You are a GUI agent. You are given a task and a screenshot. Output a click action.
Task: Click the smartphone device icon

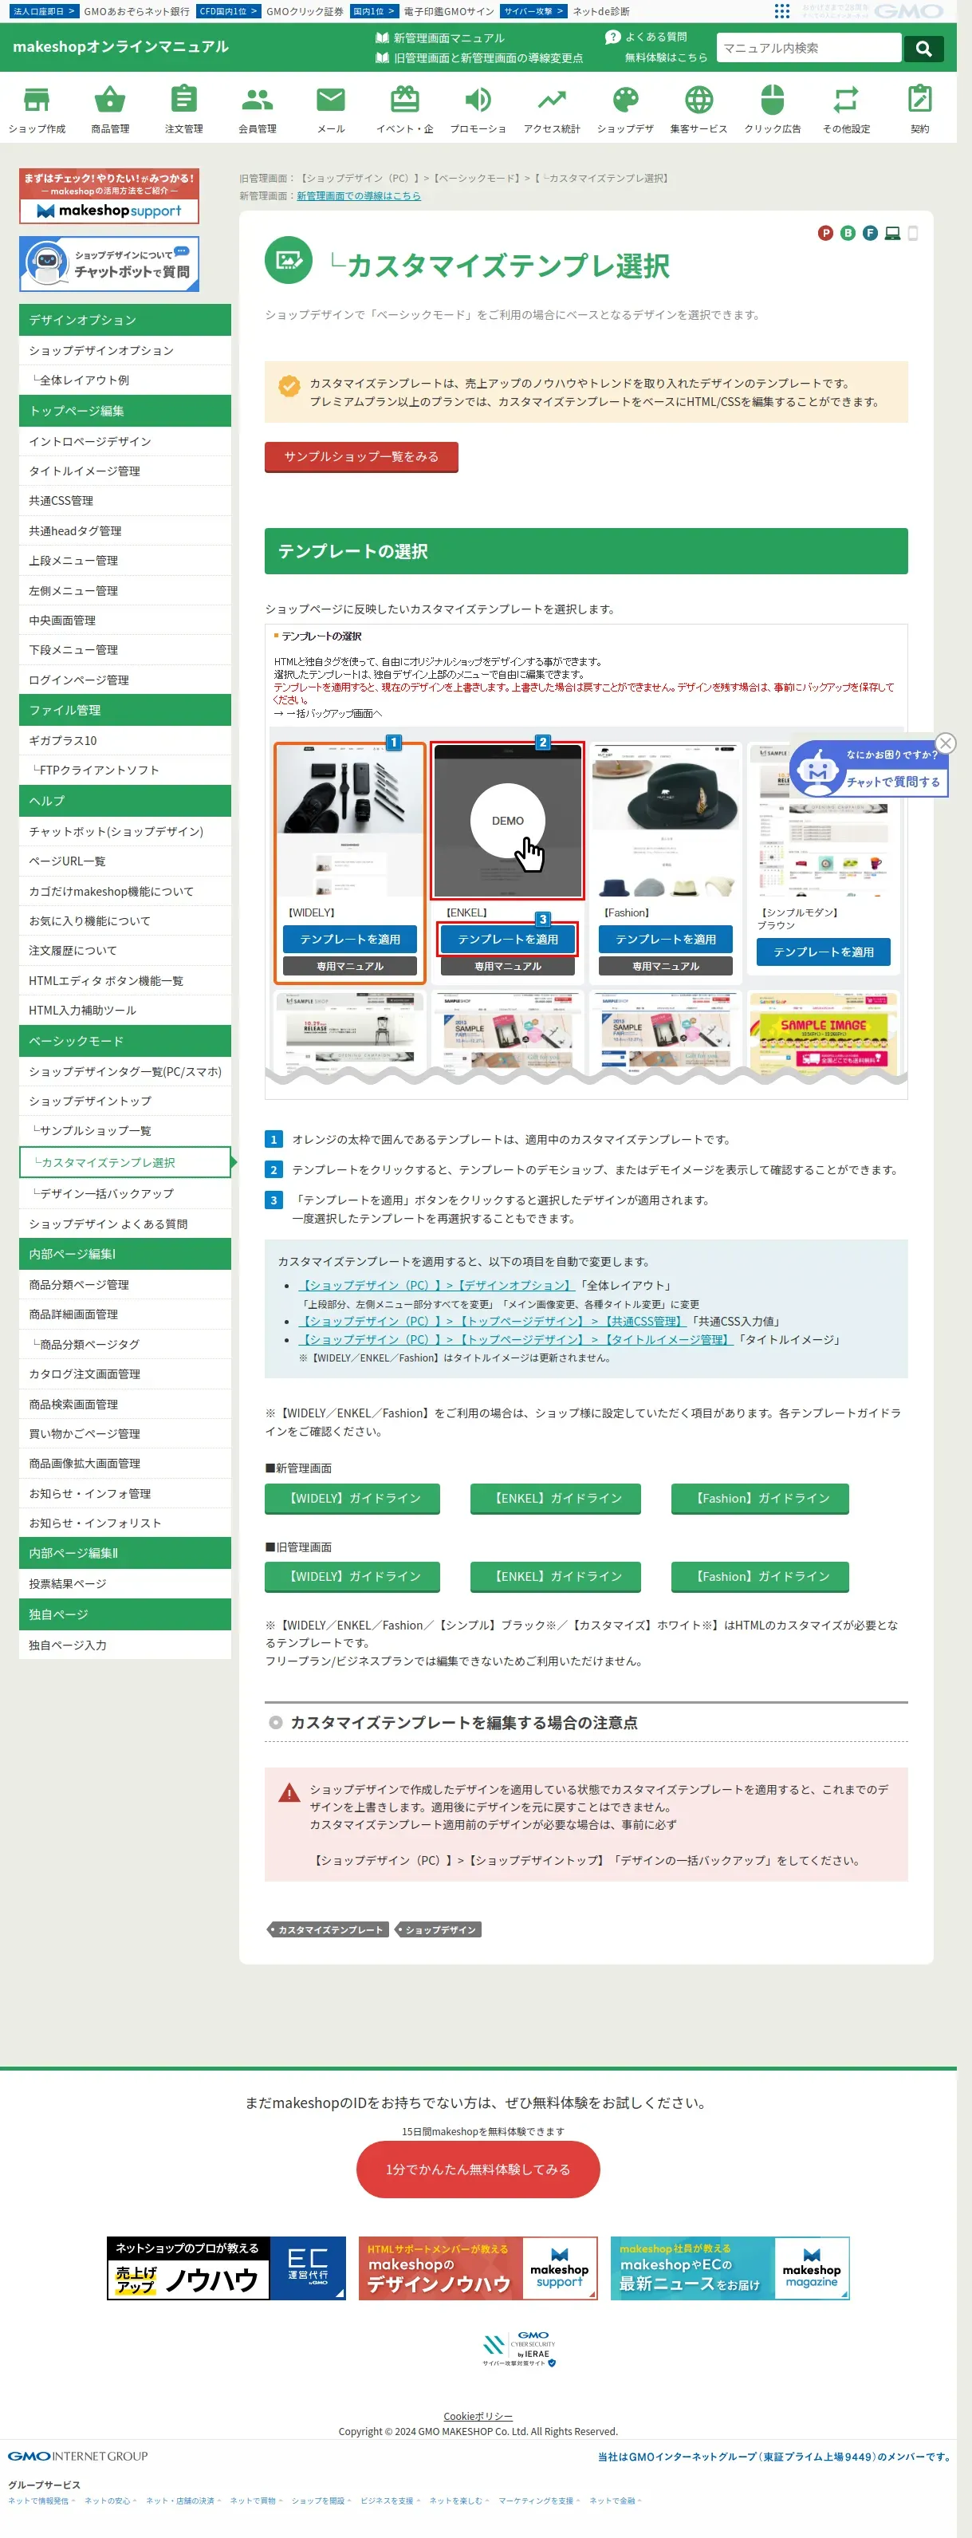913,234
